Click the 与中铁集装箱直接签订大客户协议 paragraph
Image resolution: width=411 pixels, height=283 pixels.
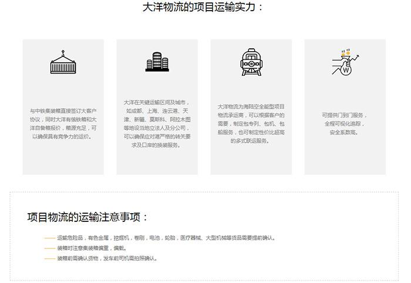(63, 123)
